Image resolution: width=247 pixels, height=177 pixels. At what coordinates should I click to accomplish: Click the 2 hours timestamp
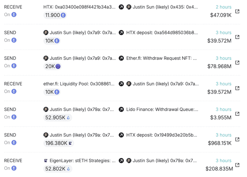(x=223, y=7)
